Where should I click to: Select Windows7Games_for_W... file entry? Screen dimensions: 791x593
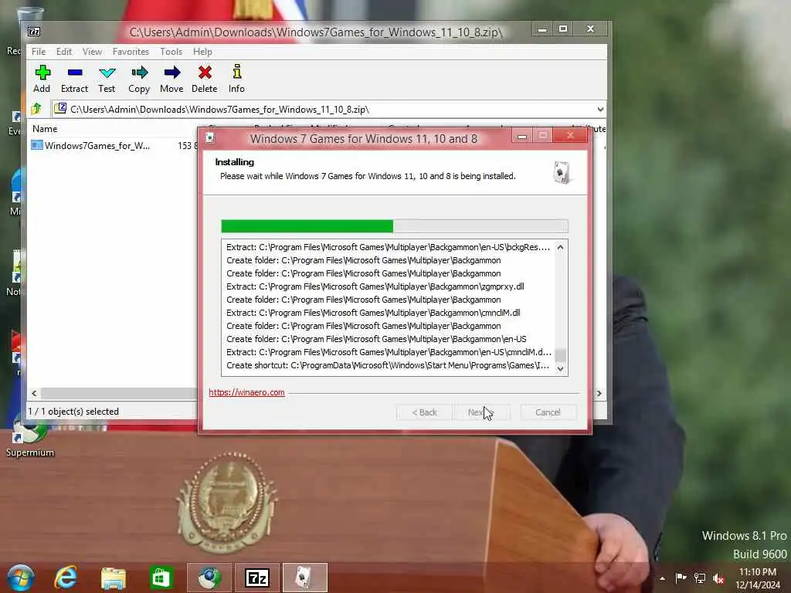pos(91,146)
